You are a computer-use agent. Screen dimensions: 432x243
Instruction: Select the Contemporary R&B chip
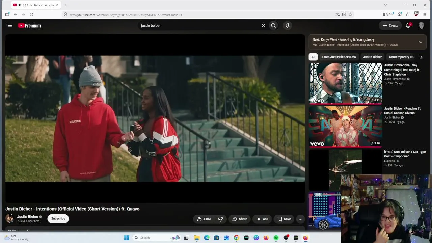(x=401, y=57)
